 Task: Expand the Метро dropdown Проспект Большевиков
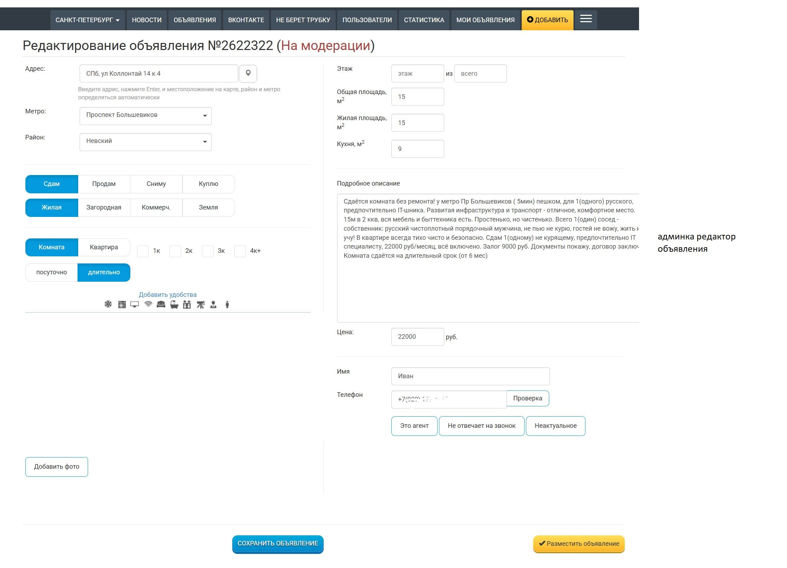pos(145,116)
